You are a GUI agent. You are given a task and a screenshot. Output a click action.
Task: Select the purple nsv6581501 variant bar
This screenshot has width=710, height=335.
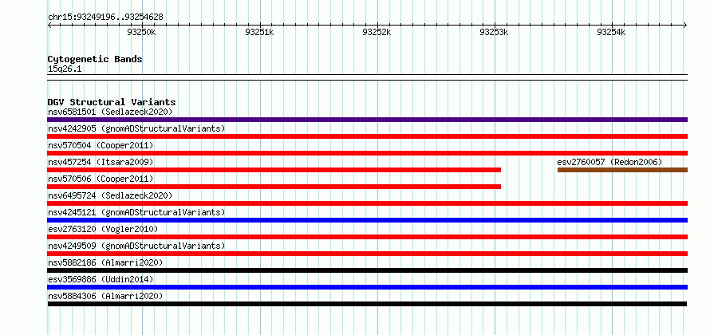click(367, 120)
